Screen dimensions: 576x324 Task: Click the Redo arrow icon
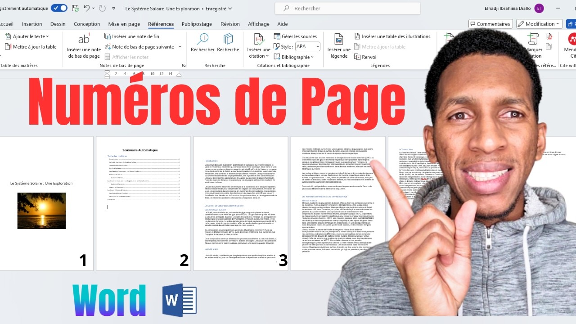(102, 8)
